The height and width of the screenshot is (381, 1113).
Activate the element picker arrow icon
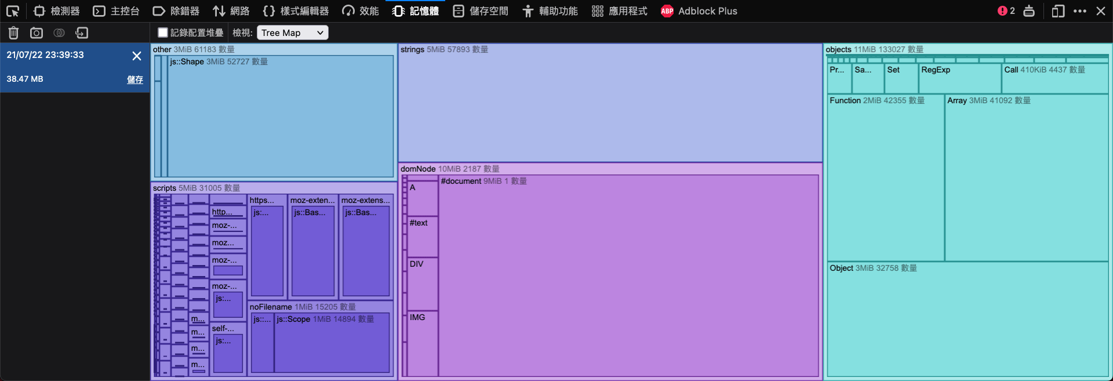pos(13,11)
